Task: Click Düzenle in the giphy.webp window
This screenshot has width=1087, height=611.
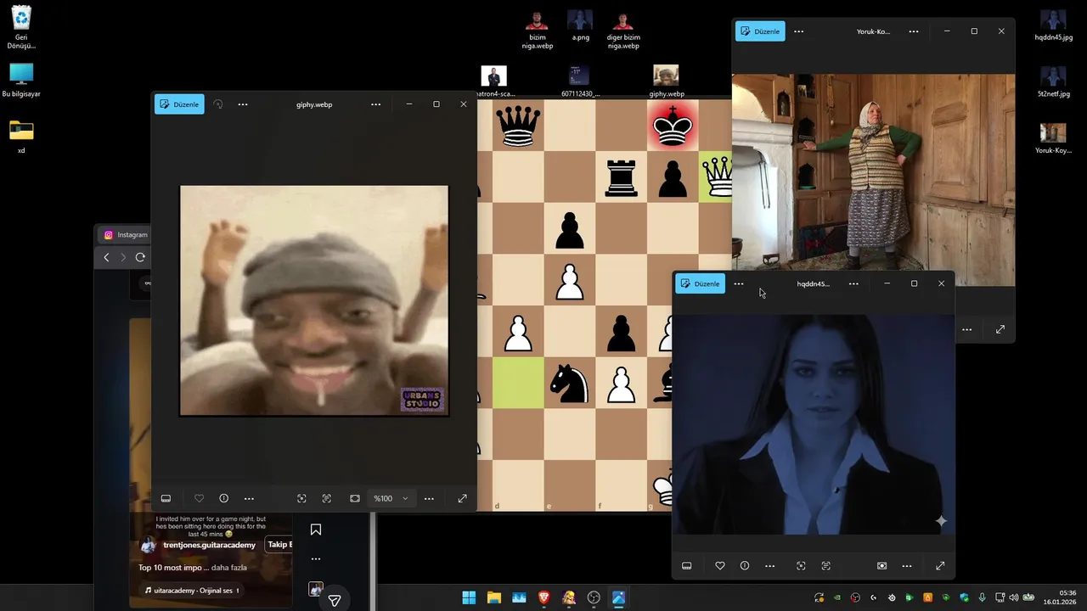Action: tap(179, 104)
